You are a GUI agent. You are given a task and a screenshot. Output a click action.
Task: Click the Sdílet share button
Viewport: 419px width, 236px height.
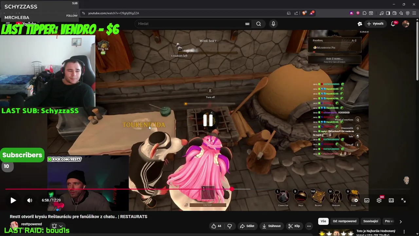pos(247,226)
